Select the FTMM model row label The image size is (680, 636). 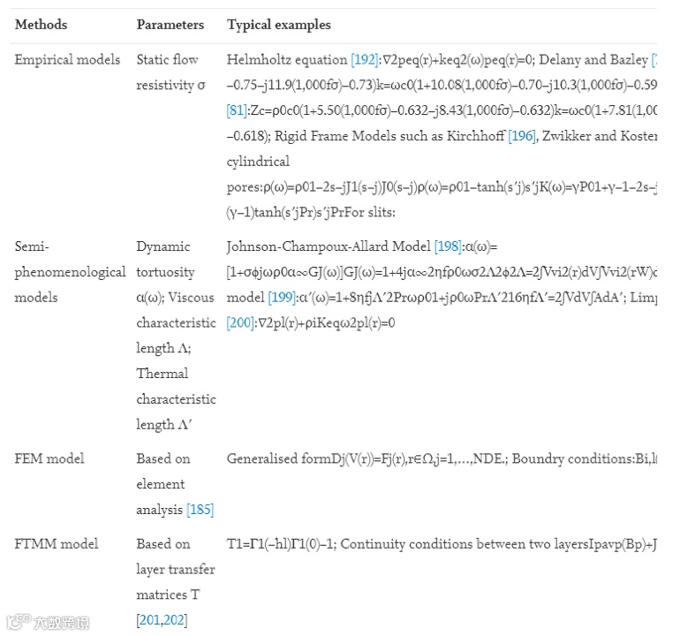[57, 543]
